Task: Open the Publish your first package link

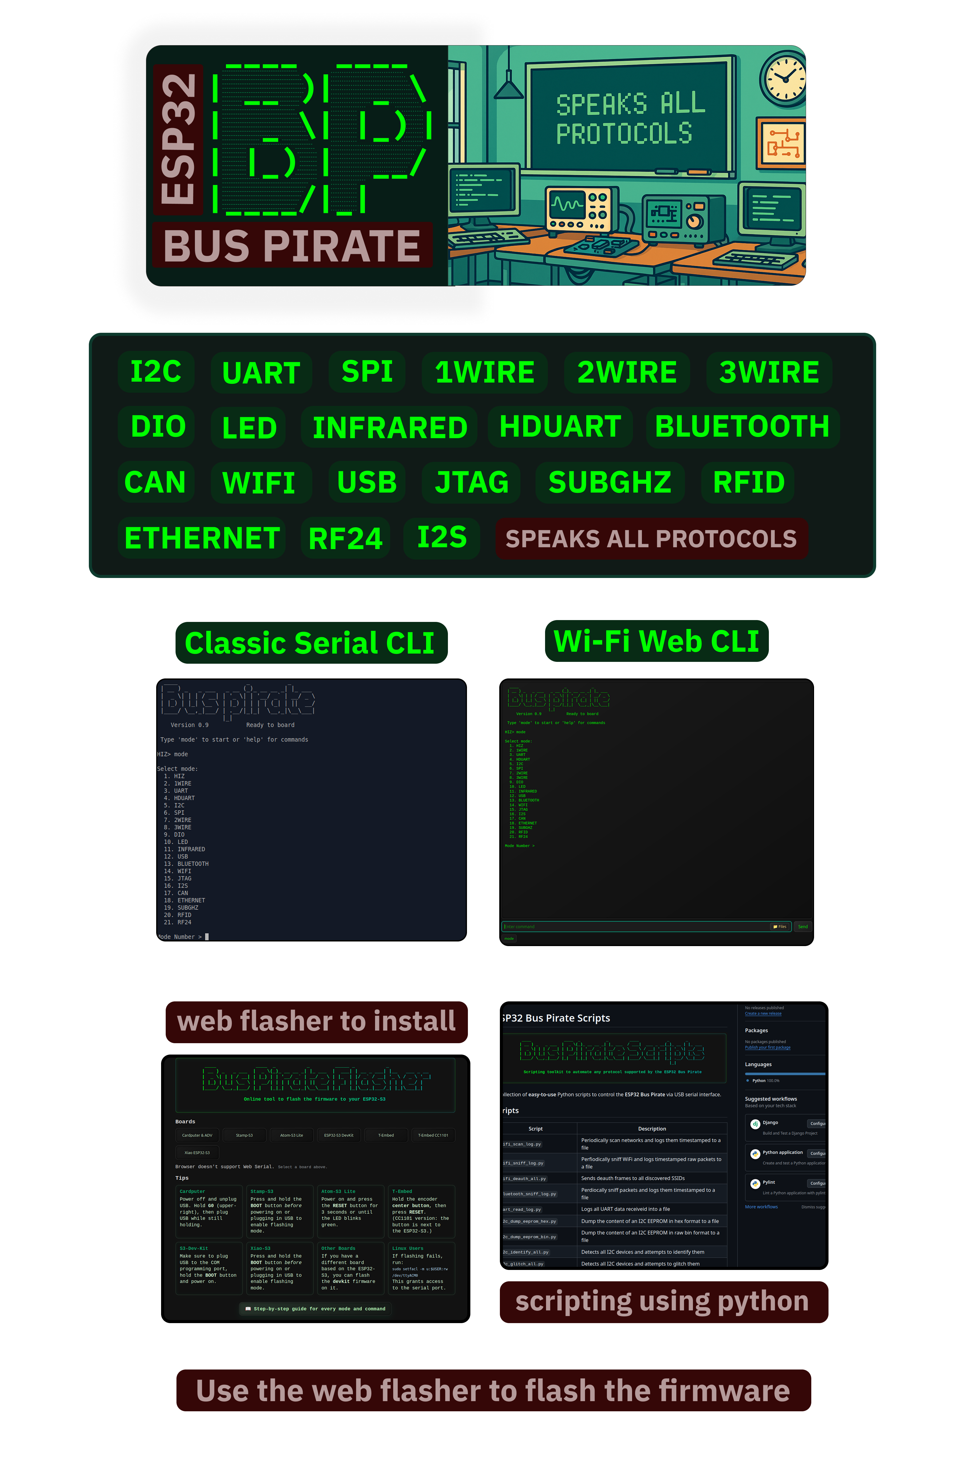Action: coord(767,1048)
